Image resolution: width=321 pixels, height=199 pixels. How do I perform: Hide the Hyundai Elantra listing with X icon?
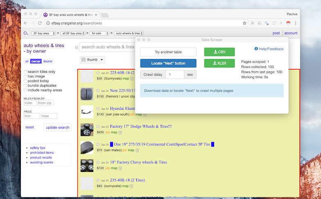tap(145, 115)
